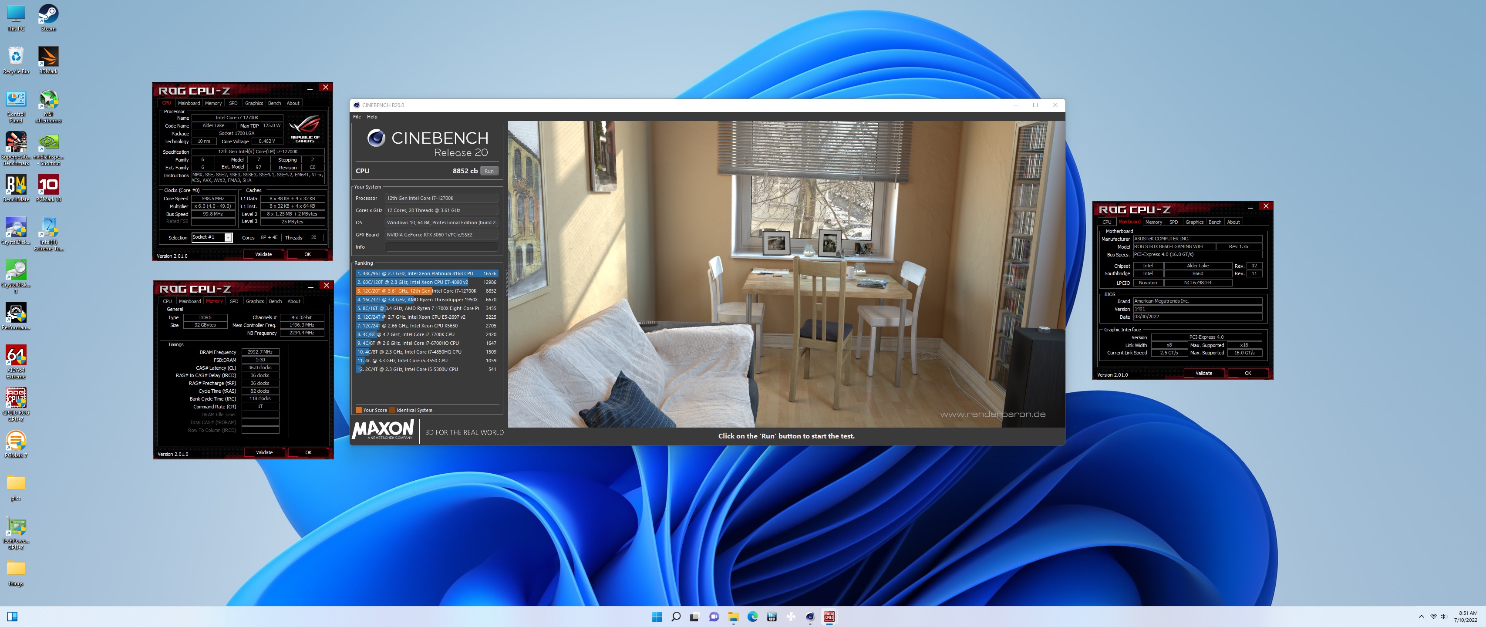Open CPUID ROG CPU-Z desktop shortcut
Viewport: 1486px width, 627px height.
point(16,405)
